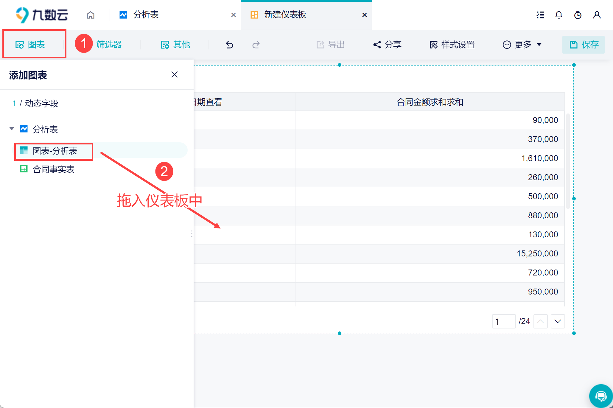Click the table's vertical scrollbar

568,161
